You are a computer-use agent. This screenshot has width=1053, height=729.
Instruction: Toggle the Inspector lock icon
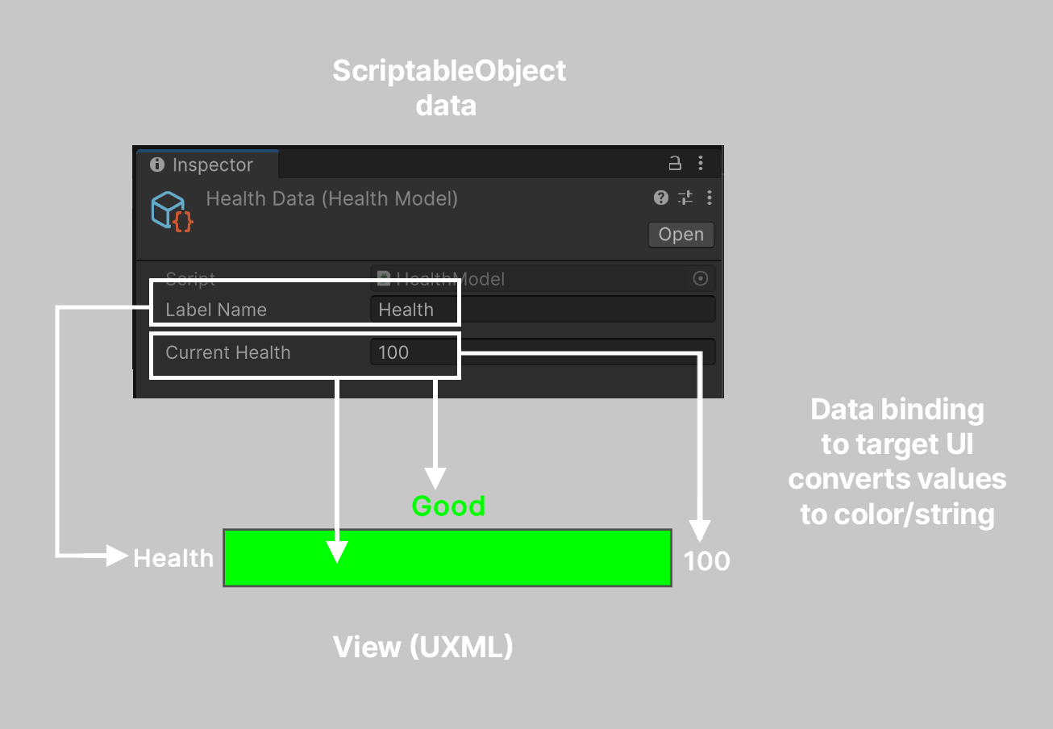click(x=675, y=164)
